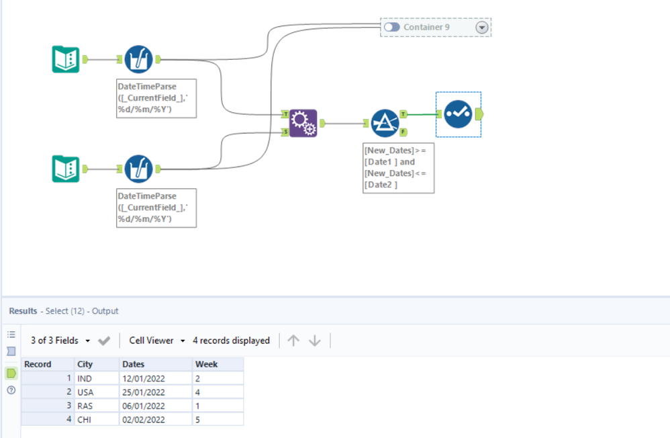Click the 4 records displayed label
Screen dimensions: 670x438
(x=231, y=341)
